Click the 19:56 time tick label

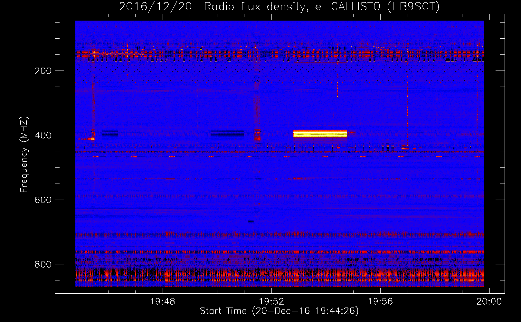[380, 302]
